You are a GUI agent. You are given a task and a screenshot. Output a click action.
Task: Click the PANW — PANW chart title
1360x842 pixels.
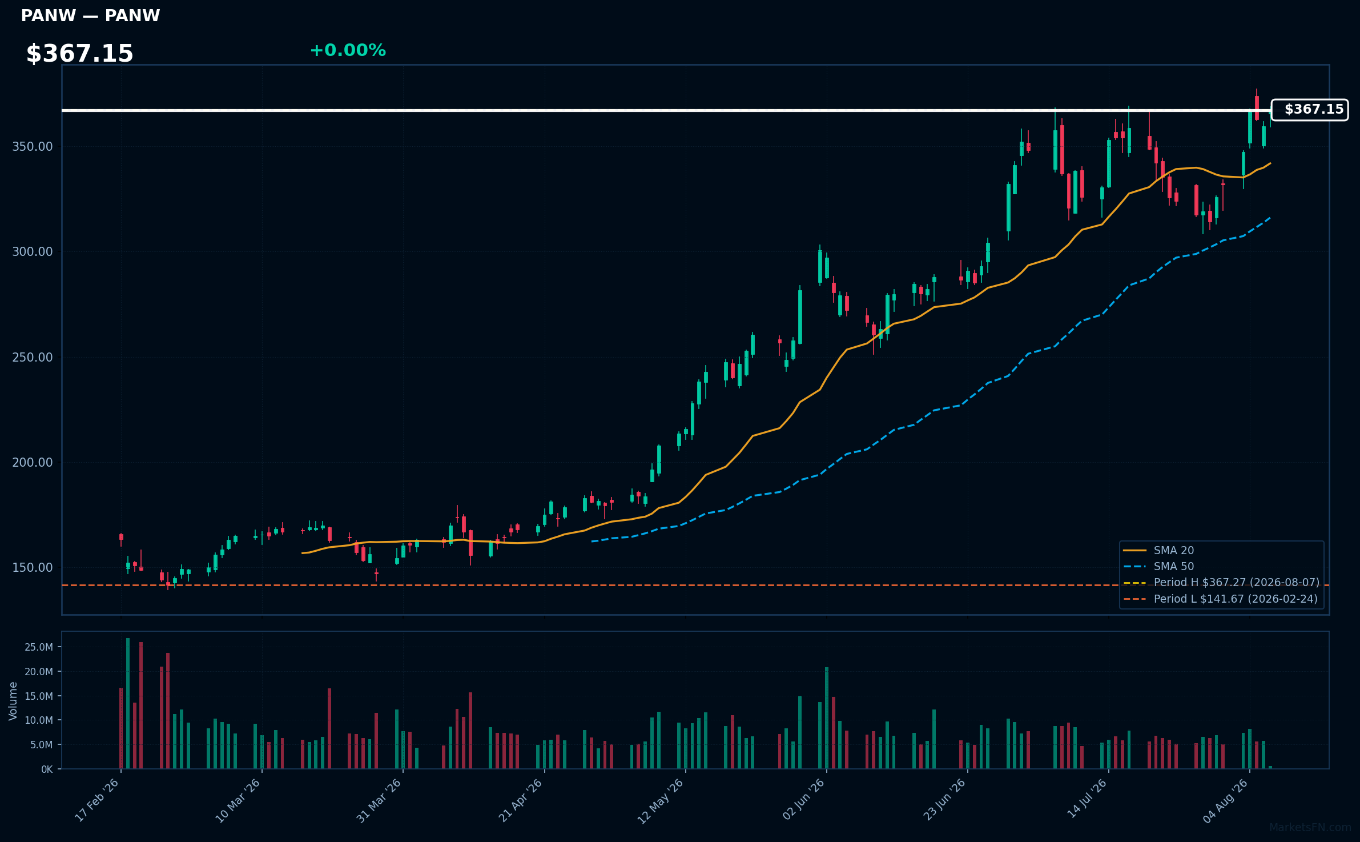coord(90,15)
